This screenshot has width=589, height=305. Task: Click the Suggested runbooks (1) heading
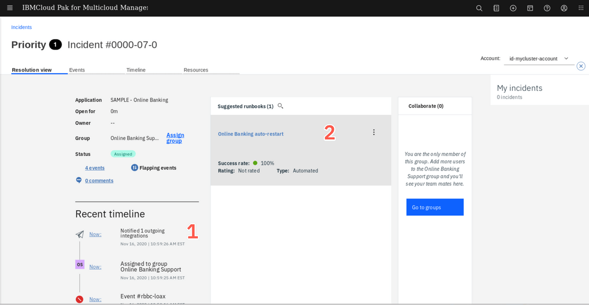pyautogui.click(x=245, y=106)
